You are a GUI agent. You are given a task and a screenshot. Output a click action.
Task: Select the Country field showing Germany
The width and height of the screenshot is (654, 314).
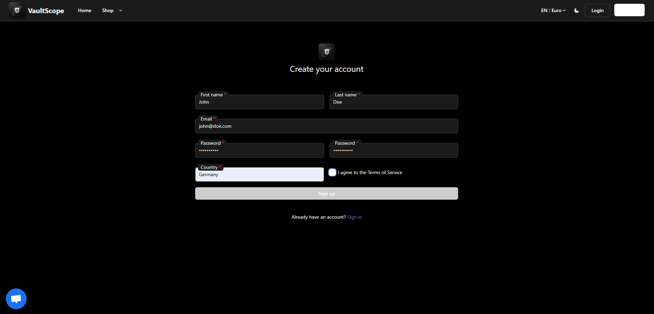click(x=259, y=174)
